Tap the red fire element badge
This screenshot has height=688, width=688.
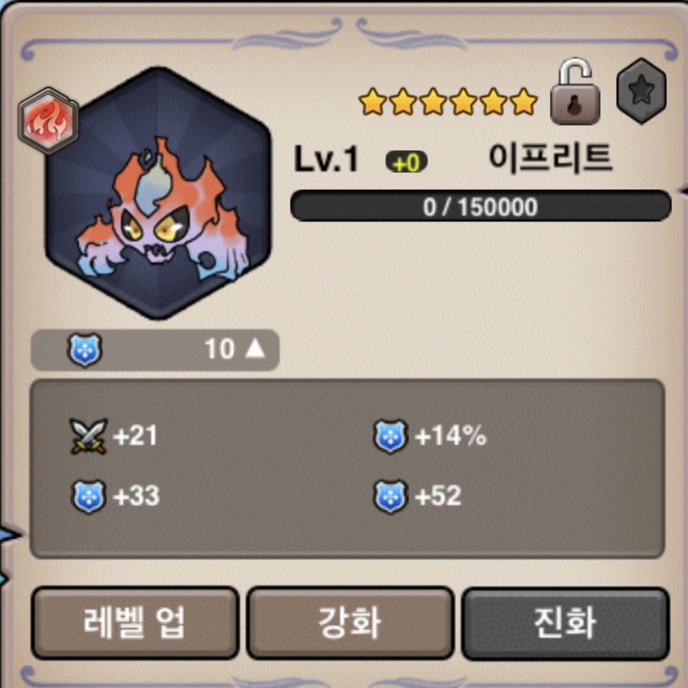(48, 121)
